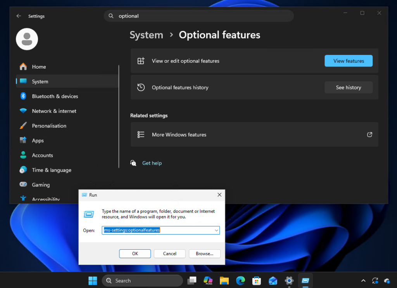The width and height of the screenshot is (397, 288).
Task: Open Bluetooth & devices settings
Action: [67, 96]
